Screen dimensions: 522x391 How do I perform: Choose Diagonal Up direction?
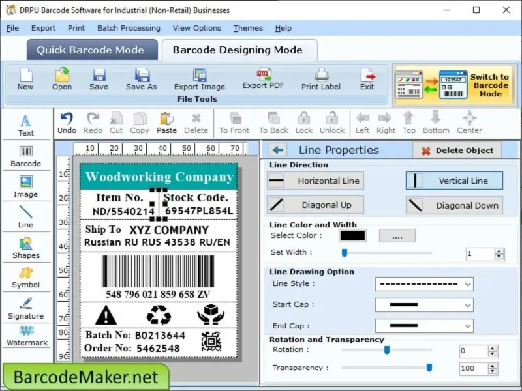(x=315, y=205)
